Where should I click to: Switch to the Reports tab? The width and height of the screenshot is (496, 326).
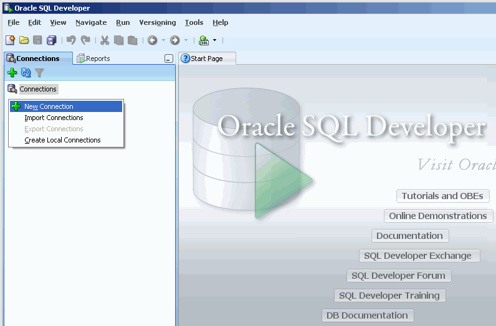point(93,58)
